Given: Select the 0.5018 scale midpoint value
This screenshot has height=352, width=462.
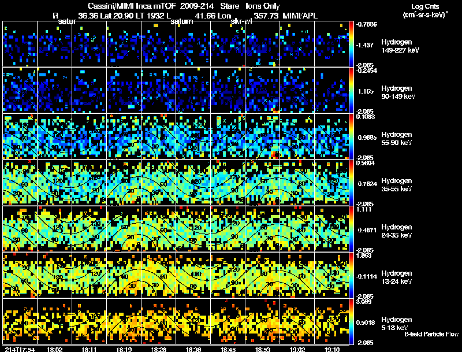Looking at the screenshot, I should [367, 323].
